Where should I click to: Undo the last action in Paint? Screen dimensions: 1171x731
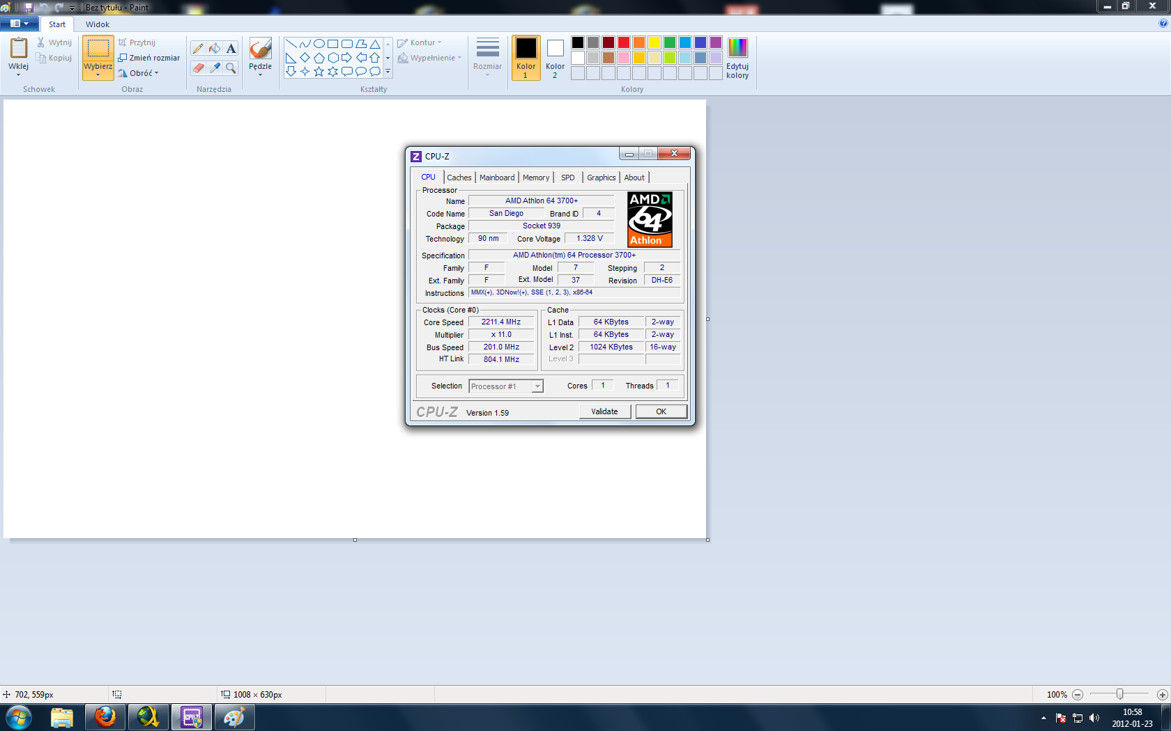(45, 7)
